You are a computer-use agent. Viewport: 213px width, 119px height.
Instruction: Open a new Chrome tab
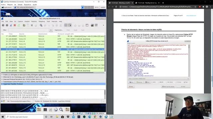pos(163,3)
